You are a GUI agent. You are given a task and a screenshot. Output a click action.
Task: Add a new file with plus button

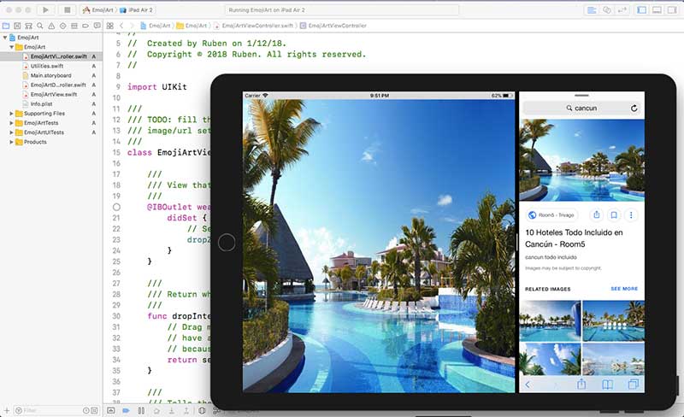[x=7, y=410]
